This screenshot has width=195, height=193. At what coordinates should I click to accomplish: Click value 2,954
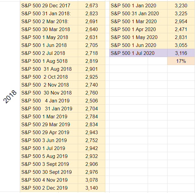click(x=181, y=21)
